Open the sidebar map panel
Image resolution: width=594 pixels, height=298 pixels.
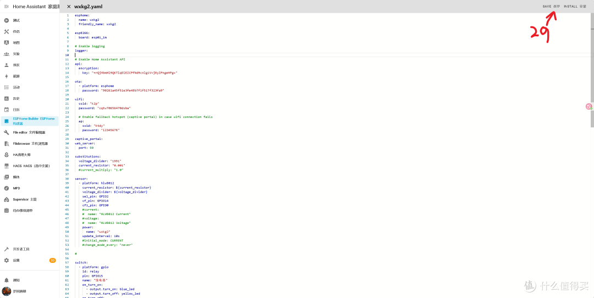tap(16, 43)
